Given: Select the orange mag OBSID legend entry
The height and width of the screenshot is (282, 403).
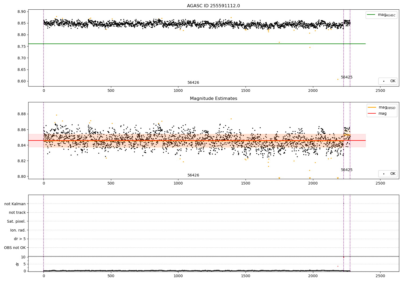Looking at the screenshot, I should [x=382, y=107].
